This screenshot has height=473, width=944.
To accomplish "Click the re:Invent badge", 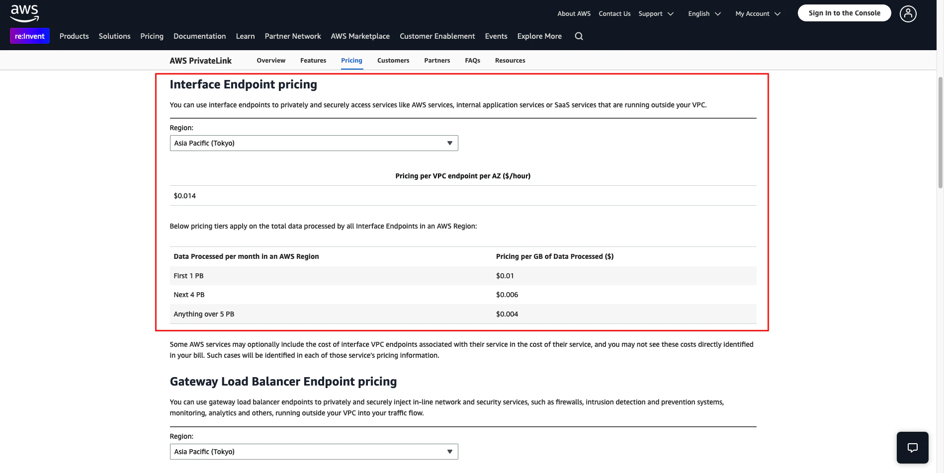I will [30, 36].
